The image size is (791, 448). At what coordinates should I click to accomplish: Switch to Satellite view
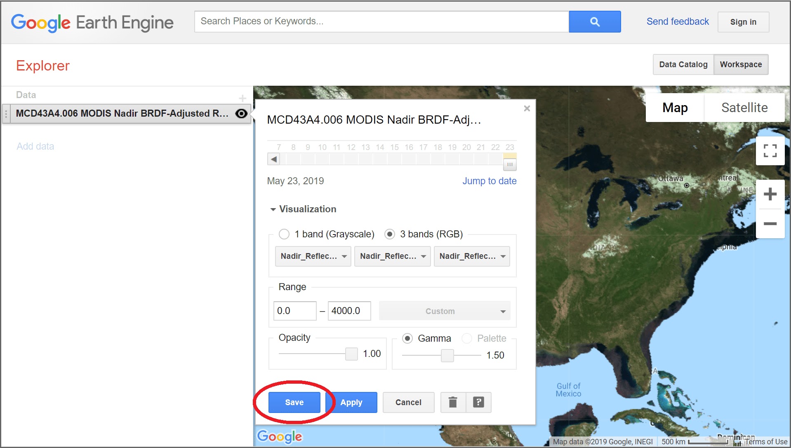coord(744,108)
